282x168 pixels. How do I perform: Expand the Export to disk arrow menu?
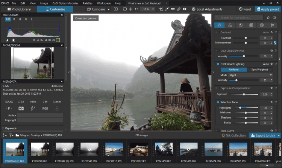coord(279,135)
